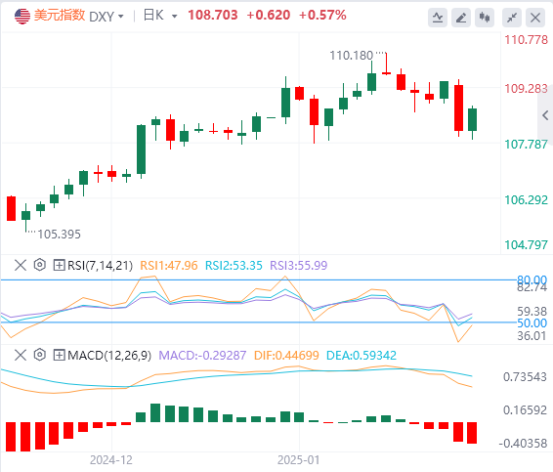The width and height of the screenshot is (553, 472).
Task: Select the 美元指数 symbol name
Action: 60,16
